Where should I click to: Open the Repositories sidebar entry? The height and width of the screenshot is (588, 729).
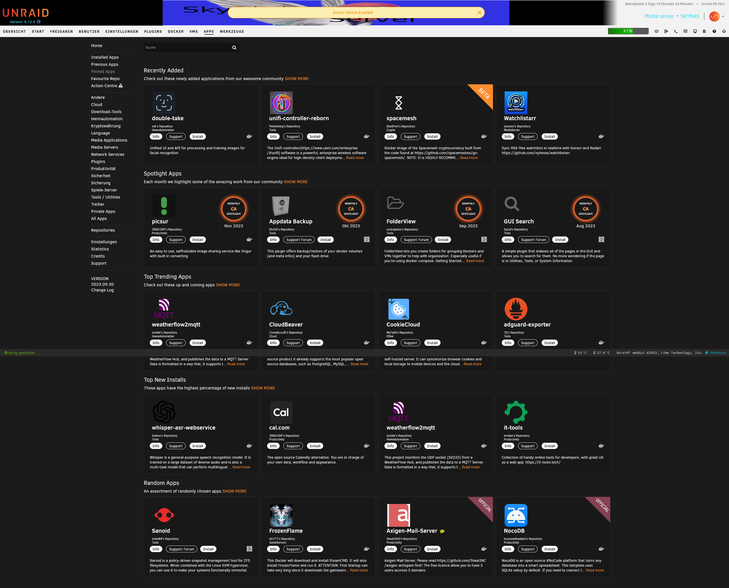point(103,230)
